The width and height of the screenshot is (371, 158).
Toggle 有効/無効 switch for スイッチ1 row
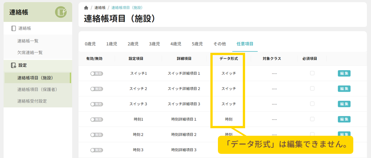pos(97,74)
